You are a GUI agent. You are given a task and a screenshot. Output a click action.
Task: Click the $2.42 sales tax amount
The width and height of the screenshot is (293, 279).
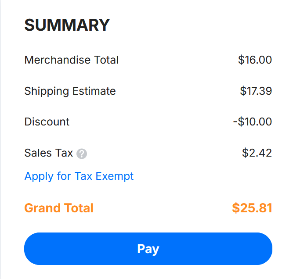pyautogui.click(x=257, y=153)
